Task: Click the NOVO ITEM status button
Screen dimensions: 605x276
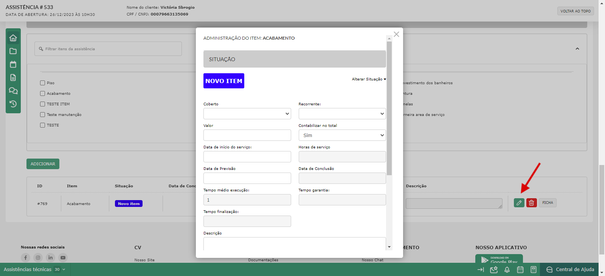Action: (x=224, y=81)
